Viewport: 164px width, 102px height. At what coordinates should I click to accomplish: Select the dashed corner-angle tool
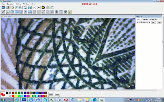(39, 12)
